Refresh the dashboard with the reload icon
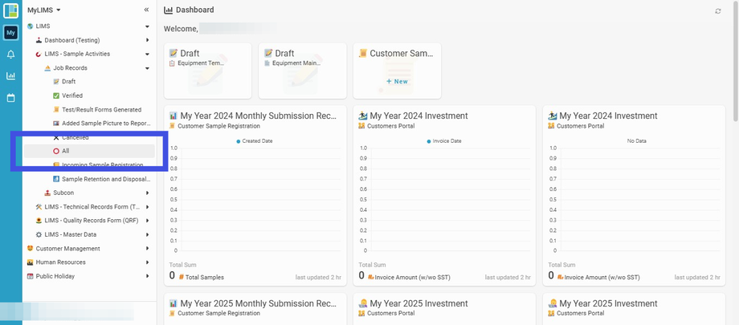This screenshot has height=325, width=739. 718,10
